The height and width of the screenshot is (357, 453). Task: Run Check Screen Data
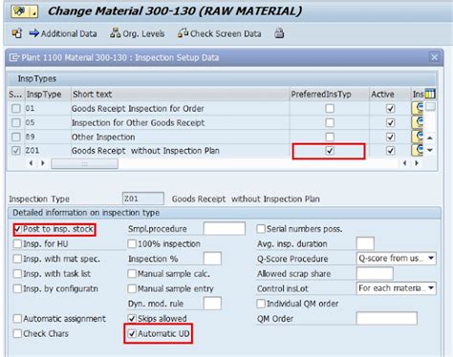click(219, 33)
